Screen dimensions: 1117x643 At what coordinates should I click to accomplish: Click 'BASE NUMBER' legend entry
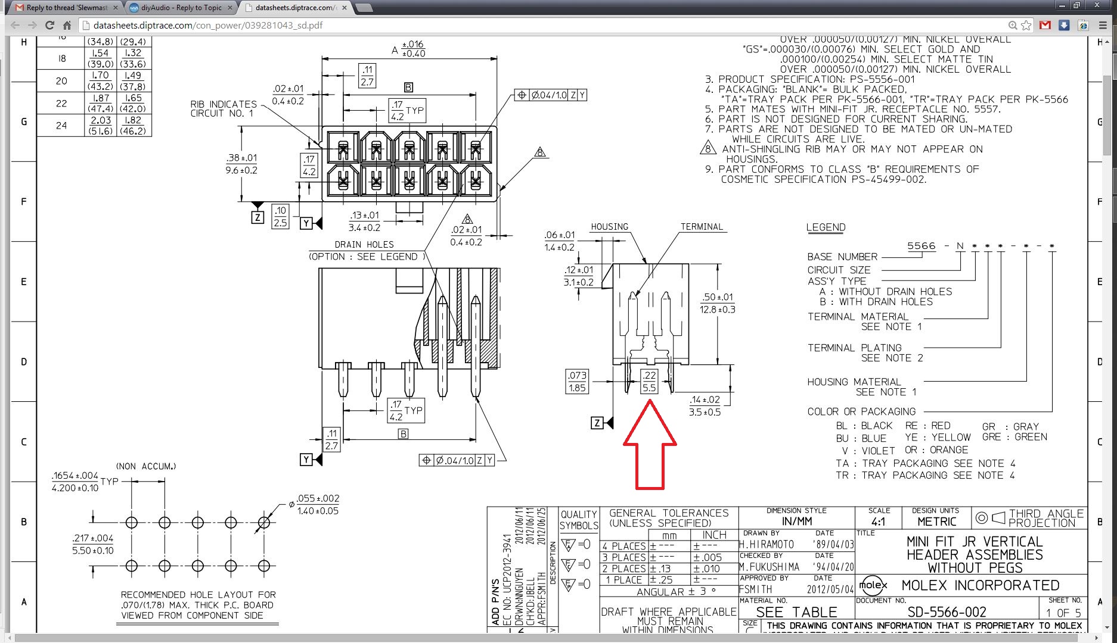[842, 257]
